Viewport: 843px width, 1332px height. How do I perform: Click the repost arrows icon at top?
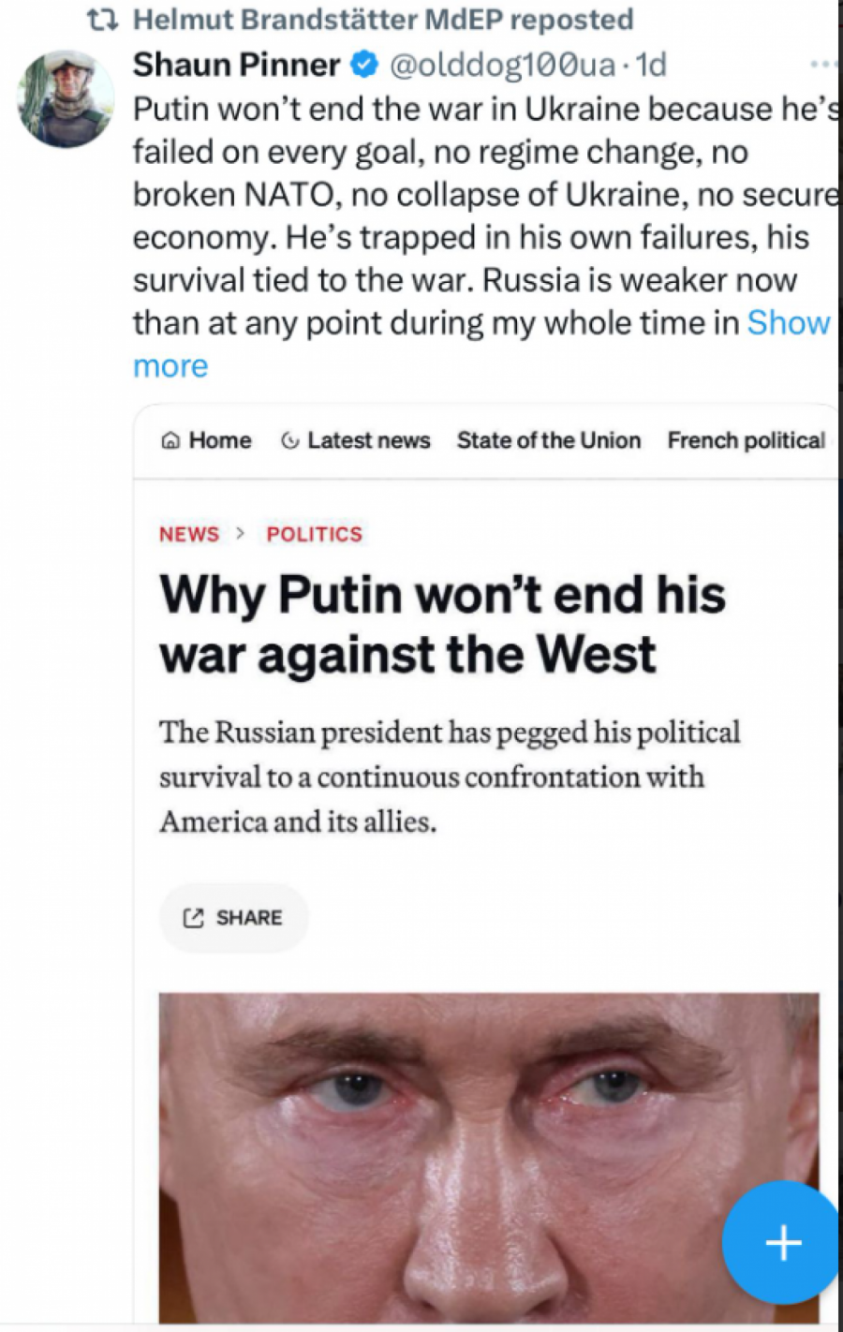pos(101,20)
